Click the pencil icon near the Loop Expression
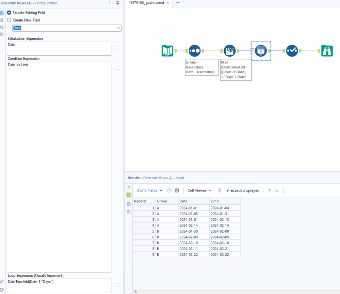Image resolution: width=340 pixels, height=294 pixels. (2, 281)
